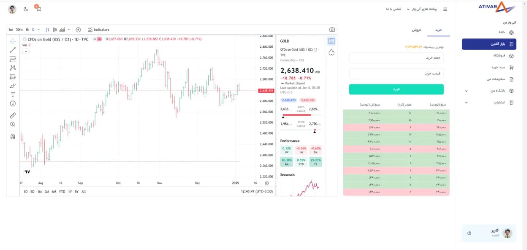Viewport: 527px width, 250px height.
Task: Toggle dark mode with moon icon
Action: [26, 9]
